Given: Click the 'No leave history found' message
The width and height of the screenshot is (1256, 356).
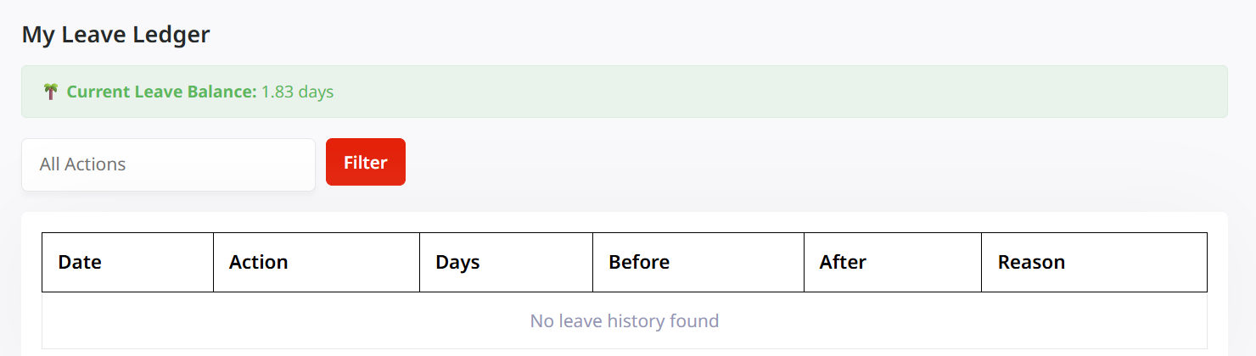Looking at the screenshot, I should tap(625, 321).
